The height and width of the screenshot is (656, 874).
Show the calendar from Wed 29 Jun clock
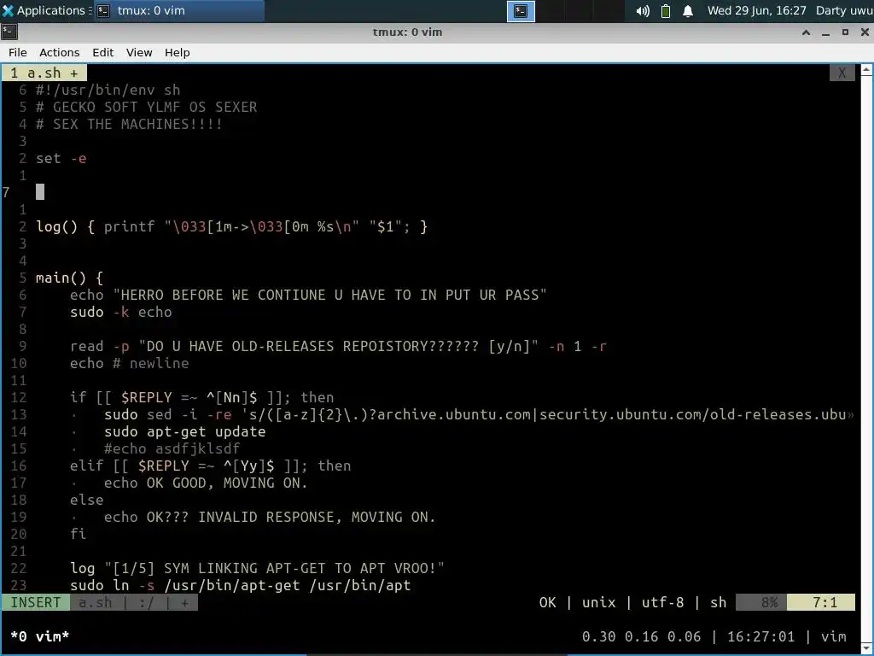756,10
